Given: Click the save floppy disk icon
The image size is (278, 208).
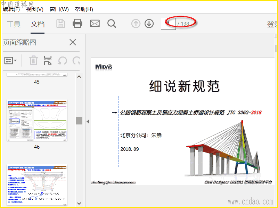Looking at the screenshot, I should (x=61, y=24).
